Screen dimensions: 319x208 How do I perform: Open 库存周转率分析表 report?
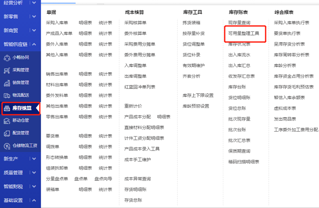[291, 55]
